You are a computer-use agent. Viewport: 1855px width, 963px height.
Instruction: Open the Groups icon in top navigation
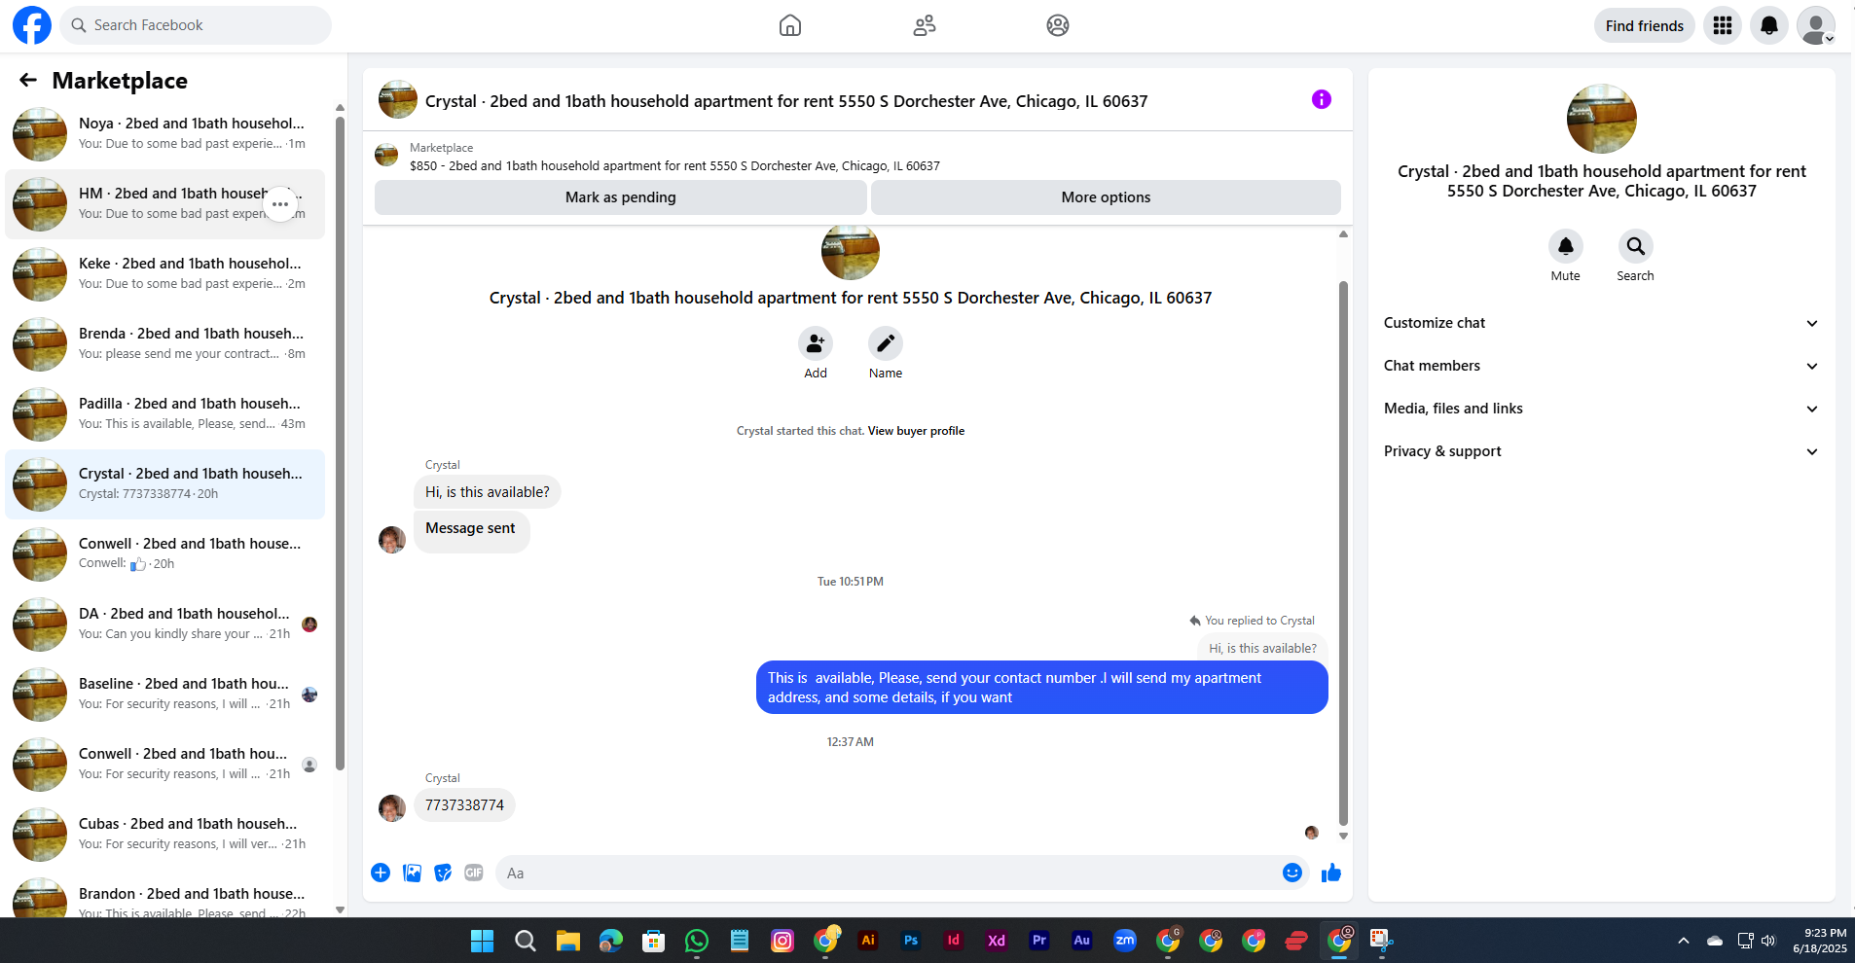(1058, 25)
